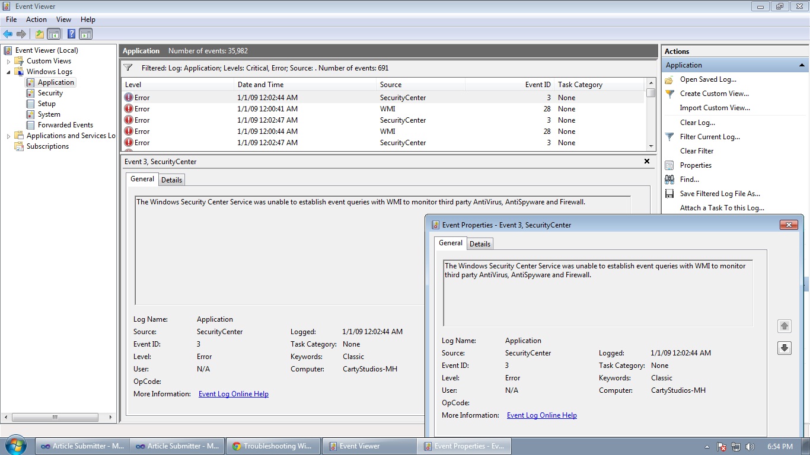Image resolution: width=810 pixels, height=455 pixels.
Task: Switch to Details tab in Event Properties dialog
Action: [480, 243]
